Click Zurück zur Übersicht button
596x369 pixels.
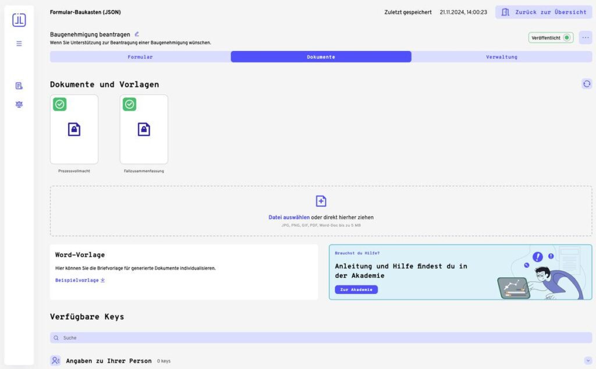pyautogui.click(x=544, y=12)
